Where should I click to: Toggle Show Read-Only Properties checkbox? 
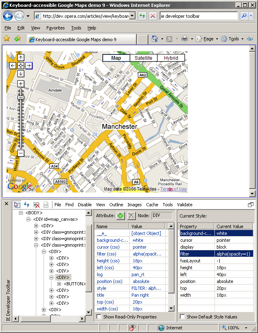click(99, 316)
